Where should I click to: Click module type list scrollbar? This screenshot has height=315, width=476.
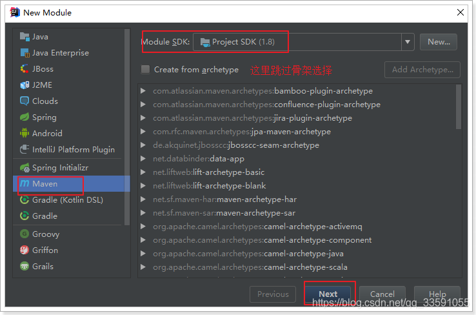127,127
